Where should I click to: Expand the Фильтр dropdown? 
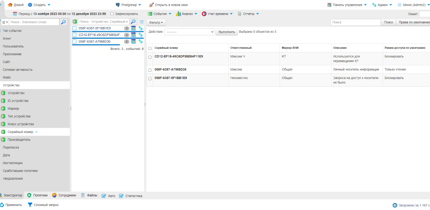click(157, 23)
